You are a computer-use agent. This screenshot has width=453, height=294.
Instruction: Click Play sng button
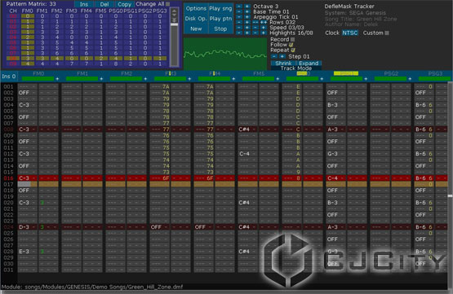pos(220,9)
